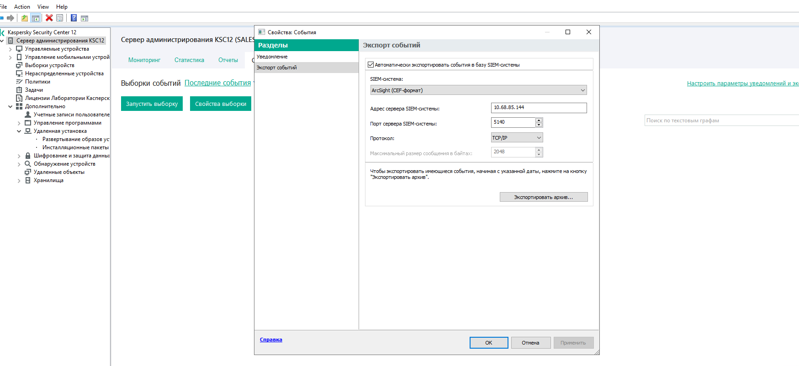Click the OK button in the dialog

tap(489, 343)
